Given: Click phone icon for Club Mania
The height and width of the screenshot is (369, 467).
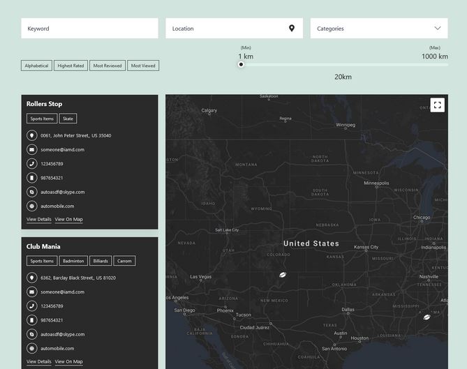Looking at the screenshot, I should coord(32,306).
